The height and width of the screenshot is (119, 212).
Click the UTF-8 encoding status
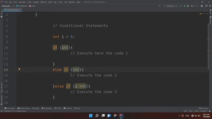click(x=196, y=111)
